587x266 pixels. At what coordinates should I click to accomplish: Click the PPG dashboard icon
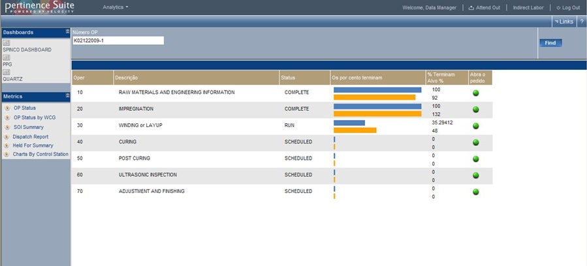tap(7, 58)
